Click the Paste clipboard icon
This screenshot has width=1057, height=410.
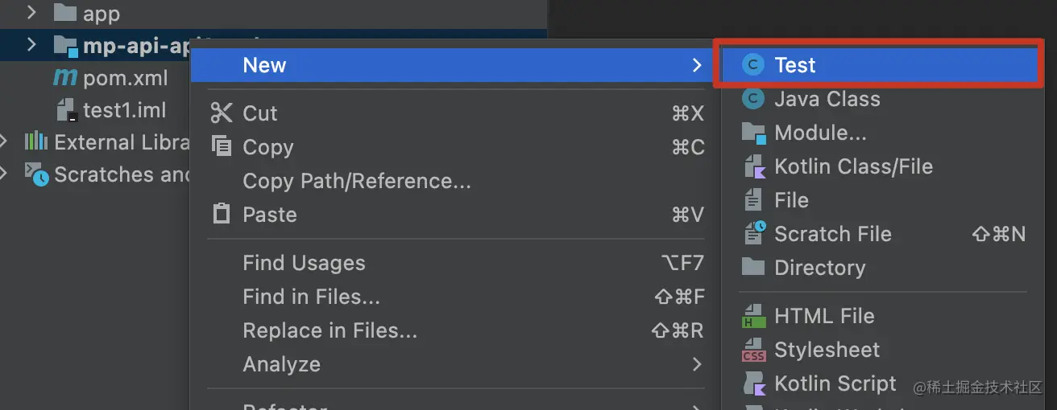[x=220, y=215]
